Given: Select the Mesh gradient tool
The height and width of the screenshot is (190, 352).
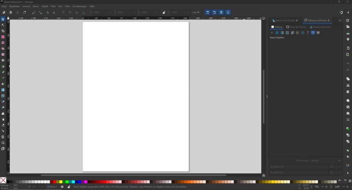Looking at the screenshot, I should (3, 96).
